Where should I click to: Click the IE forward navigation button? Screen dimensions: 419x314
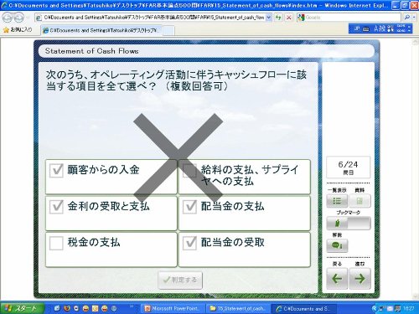(x=18, y=18)
